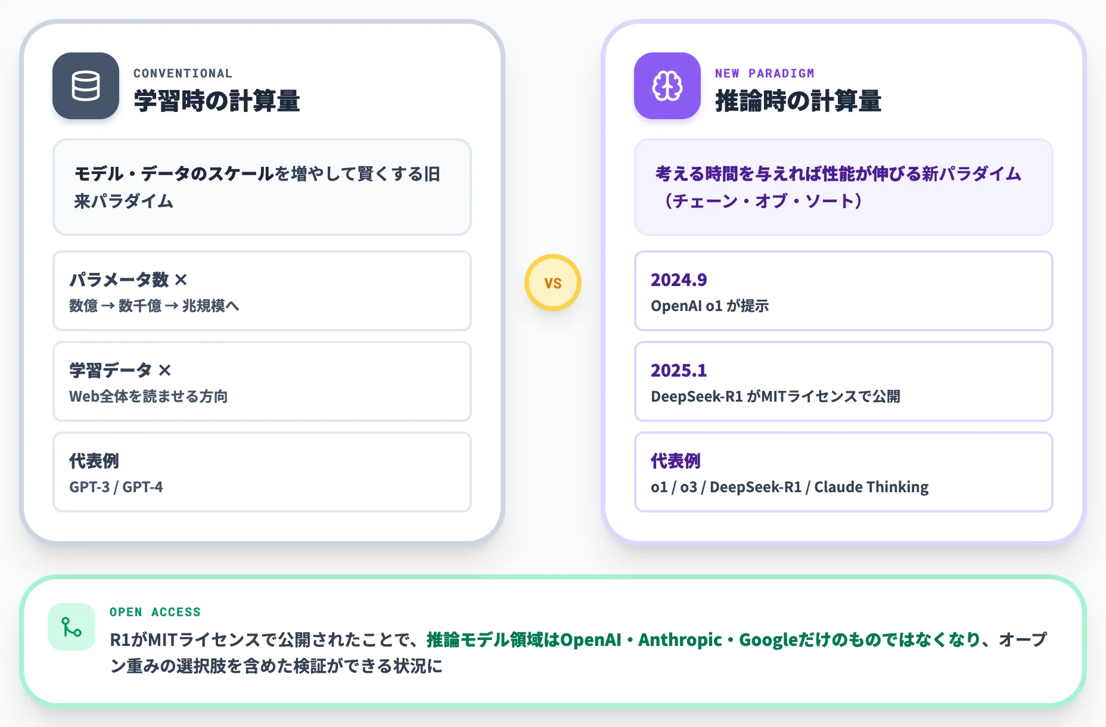Click the GPT-3 / GPT-4 text

coord(116,487)
